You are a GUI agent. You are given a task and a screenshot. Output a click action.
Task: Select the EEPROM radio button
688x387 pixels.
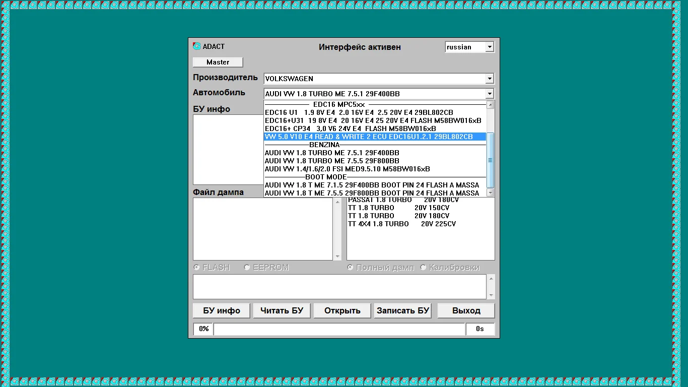pos(247,267)
